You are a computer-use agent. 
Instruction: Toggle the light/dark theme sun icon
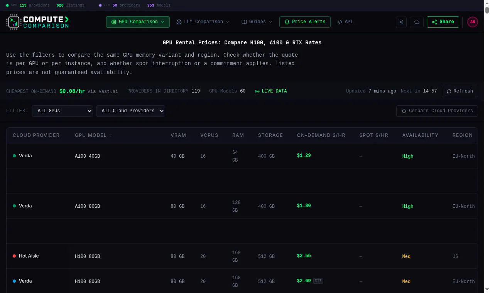401,22
